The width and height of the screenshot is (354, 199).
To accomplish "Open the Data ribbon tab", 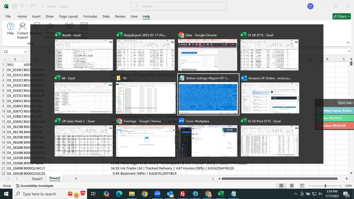I will (106, 16).
